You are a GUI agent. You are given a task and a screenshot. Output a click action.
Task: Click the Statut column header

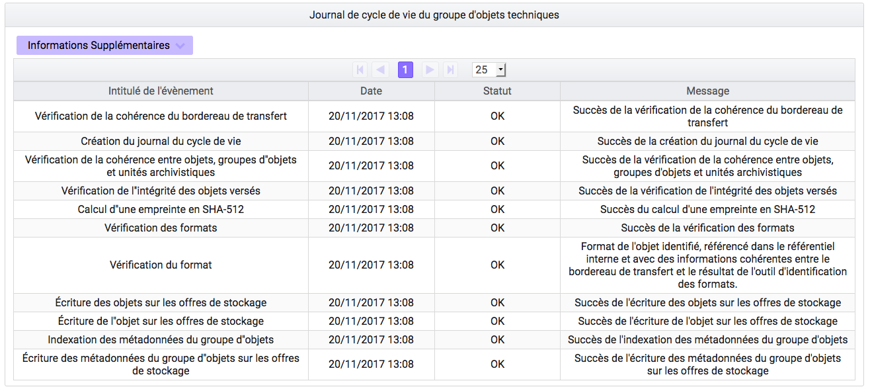point(497,91)
